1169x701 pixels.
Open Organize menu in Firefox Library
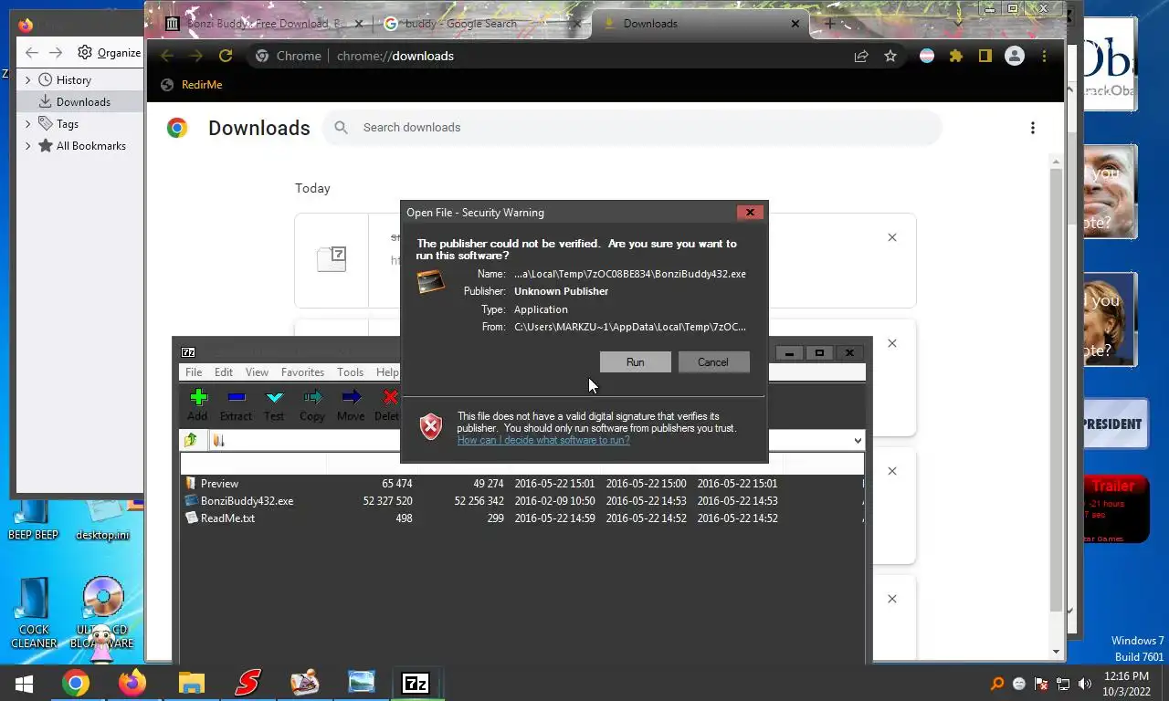[110, 53]
